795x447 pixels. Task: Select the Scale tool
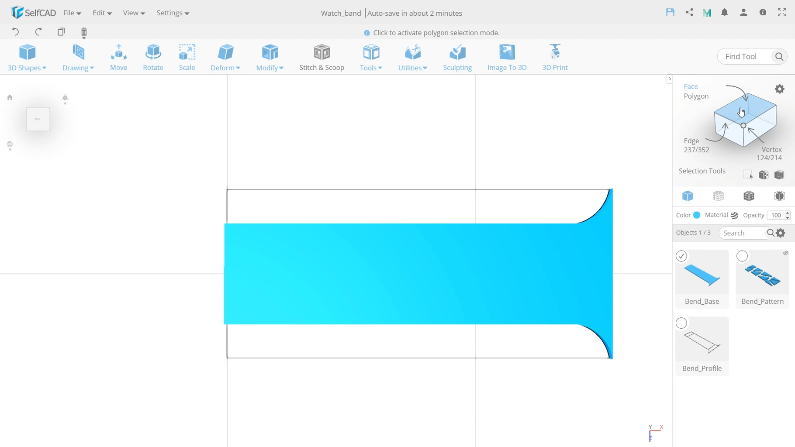(x=187, y=57)
